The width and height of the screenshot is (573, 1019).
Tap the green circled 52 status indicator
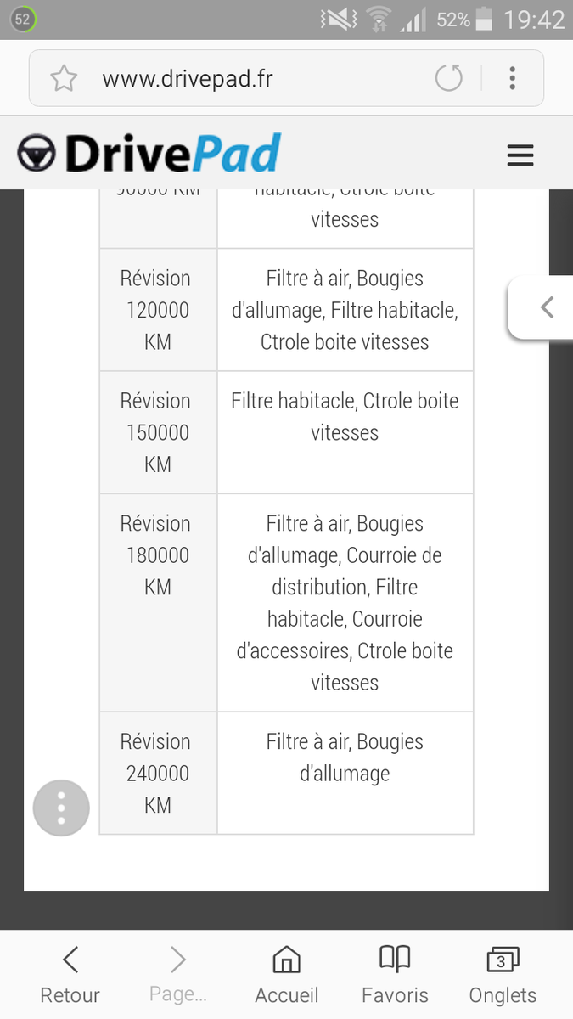23,20
